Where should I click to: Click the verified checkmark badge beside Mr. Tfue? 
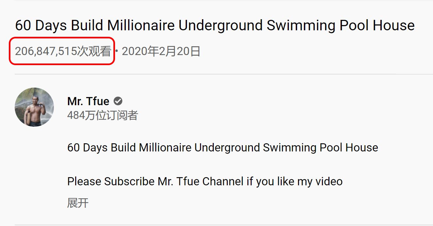tap(118, 101)
